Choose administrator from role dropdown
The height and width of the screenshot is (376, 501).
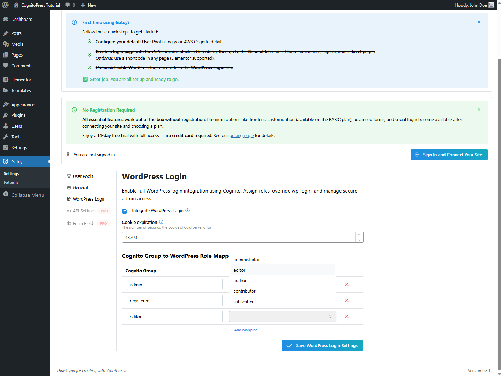pyautogui.click(x=282, y=260)
